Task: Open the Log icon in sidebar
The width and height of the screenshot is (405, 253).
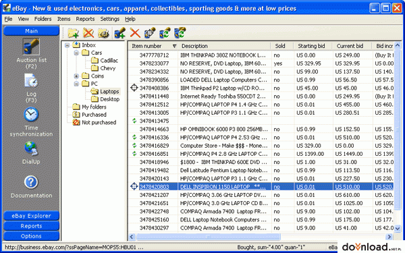Action: 31,81
